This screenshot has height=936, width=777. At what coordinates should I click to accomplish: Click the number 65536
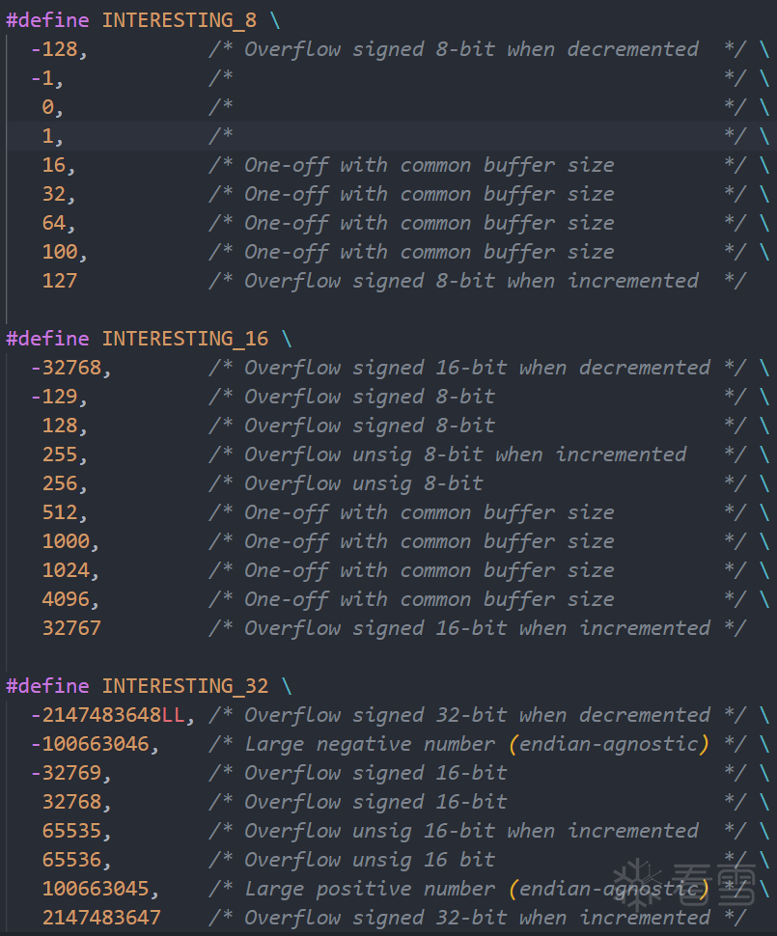point(71,860)
